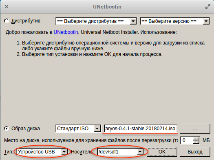214x160 pixels.
Task: Click the Выход button
Action: point(195,152)
